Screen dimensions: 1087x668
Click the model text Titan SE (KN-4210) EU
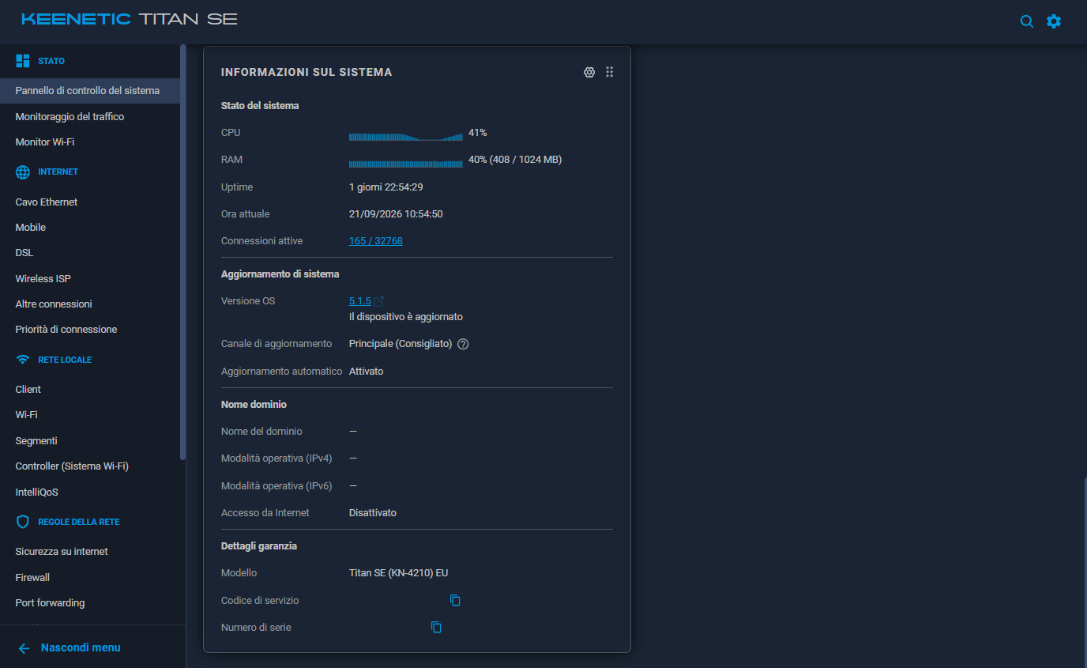point(399,573)
